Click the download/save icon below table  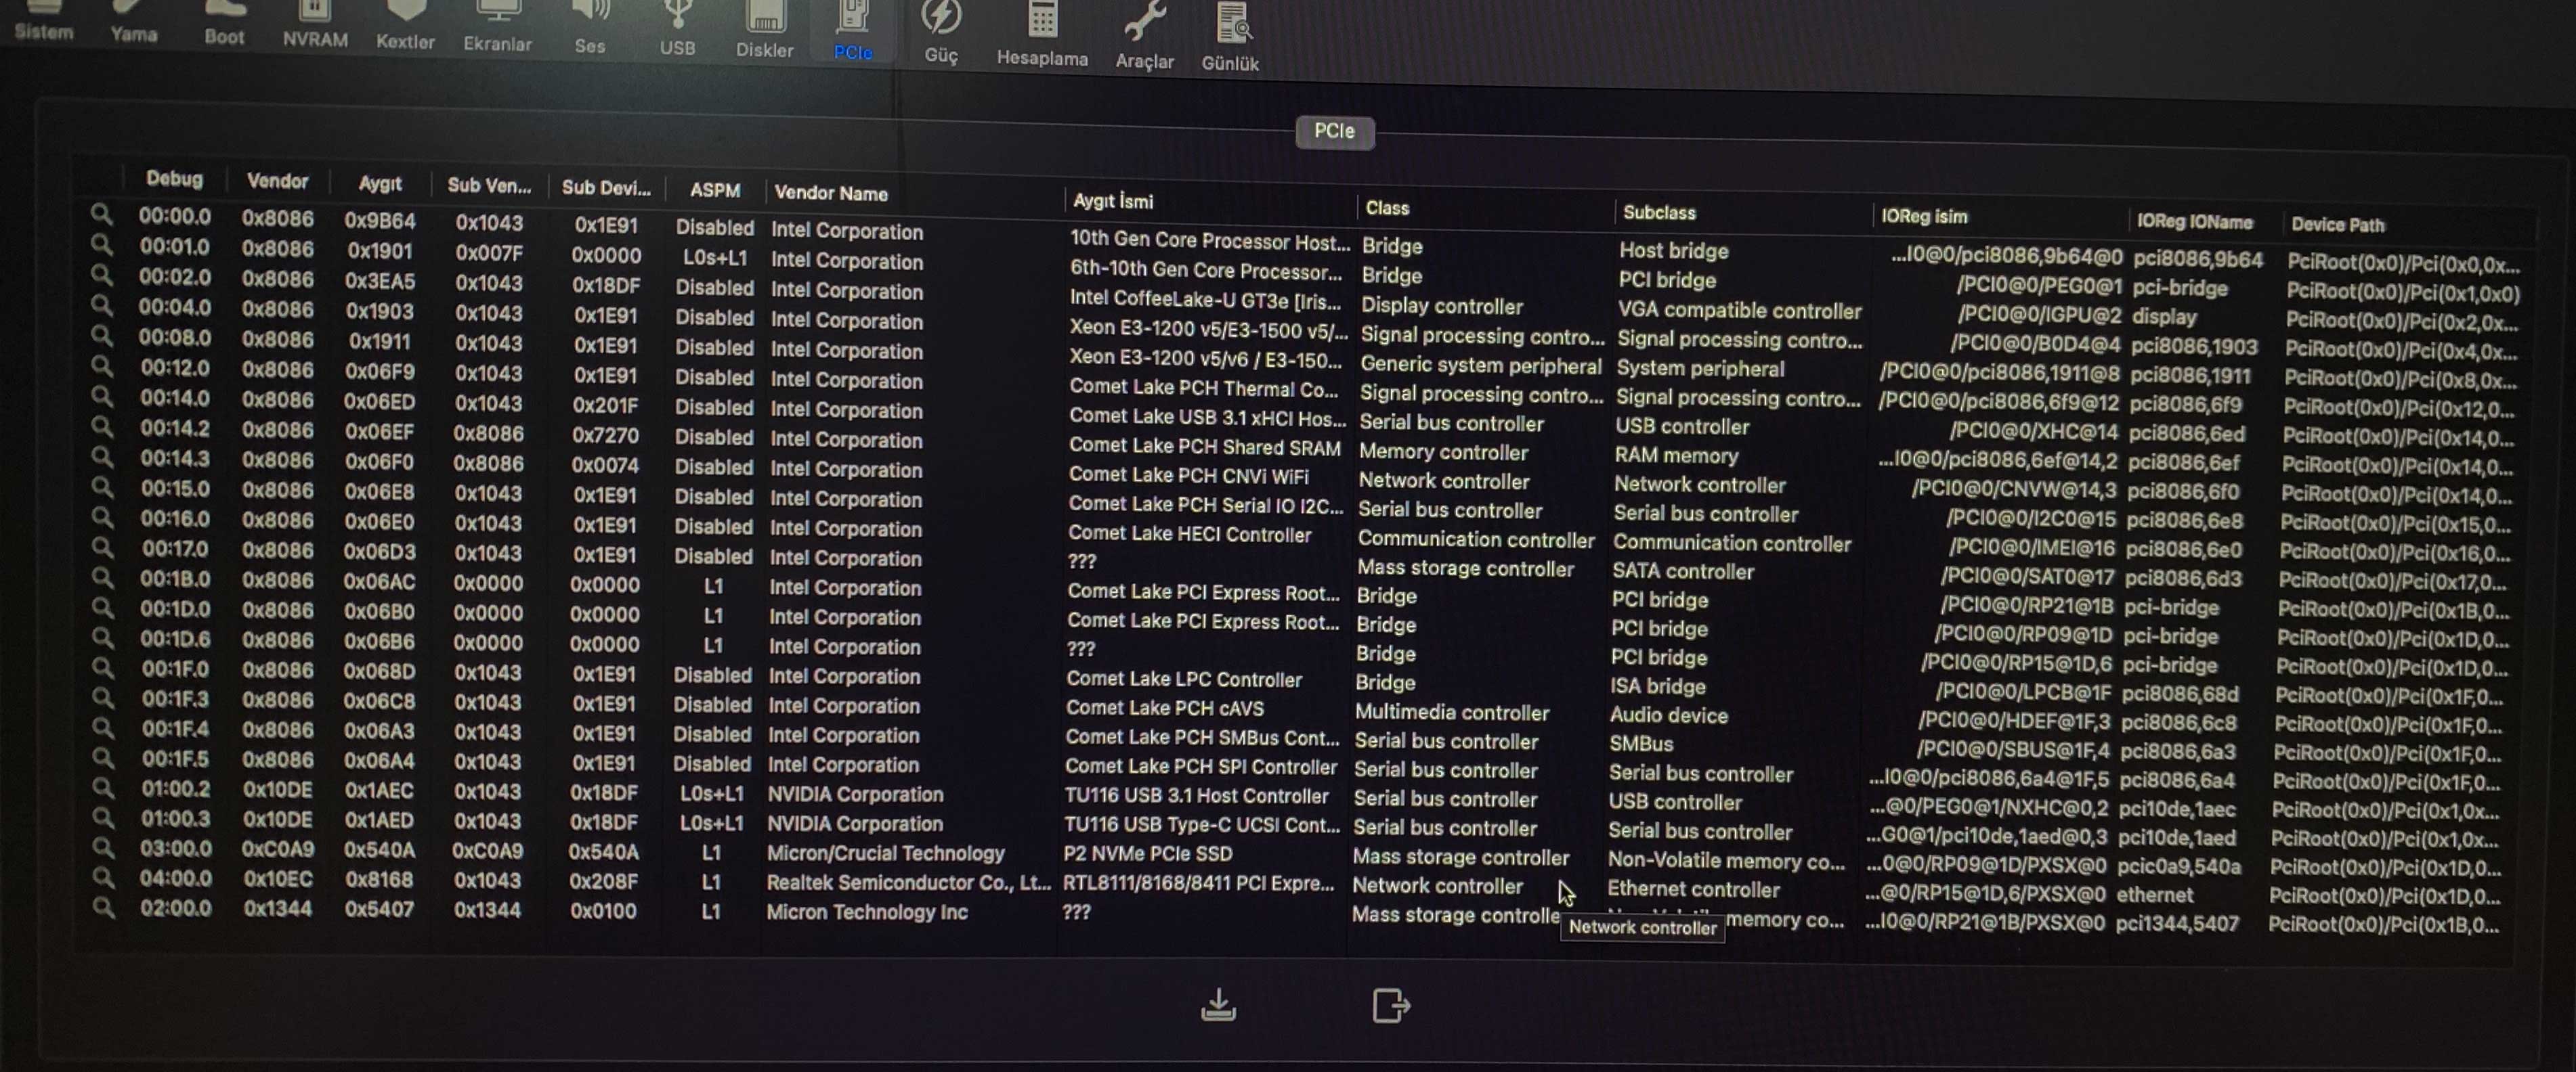tap(1218, 1004)
